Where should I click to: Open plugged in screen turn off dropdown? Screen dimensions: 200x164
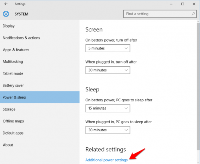(108, 70)
